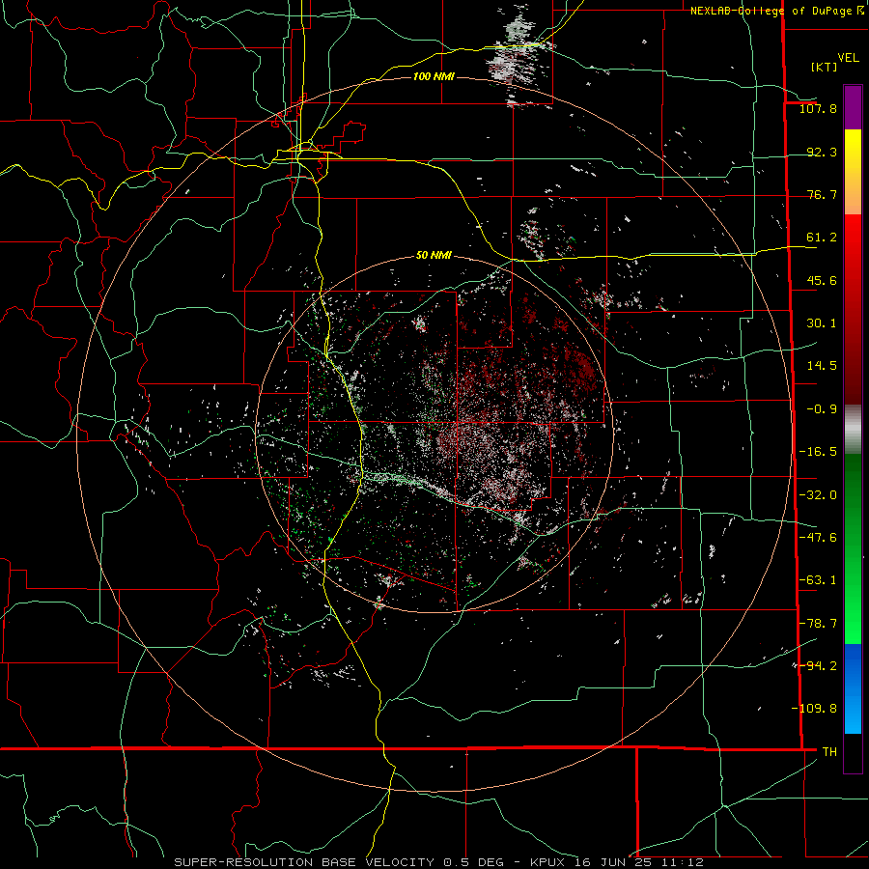Click the 92.3 legend value
The image size is (869, 869).
tap(822, 152)
